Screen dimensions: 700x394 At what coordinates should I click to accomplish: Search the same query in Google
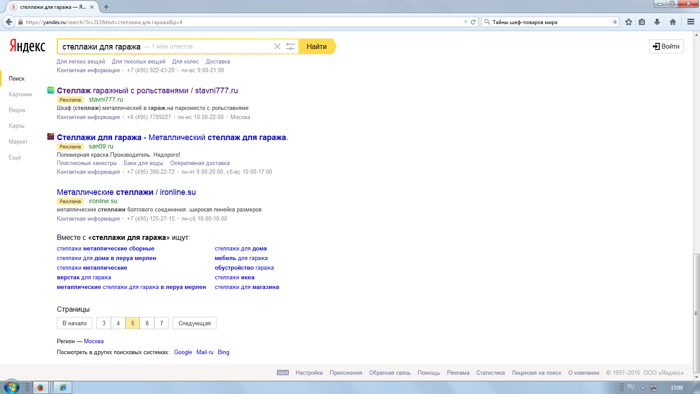183,352
